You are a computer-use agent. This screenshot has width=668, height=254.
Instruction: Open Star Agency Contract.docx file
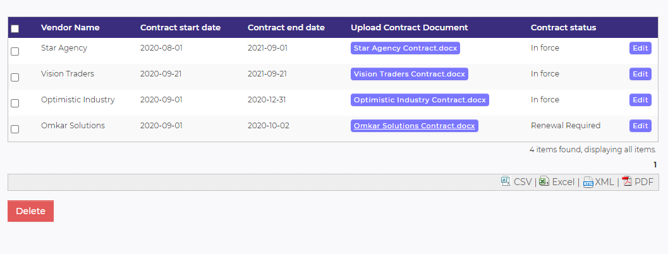pyautogui.click(x=405, y=48)
